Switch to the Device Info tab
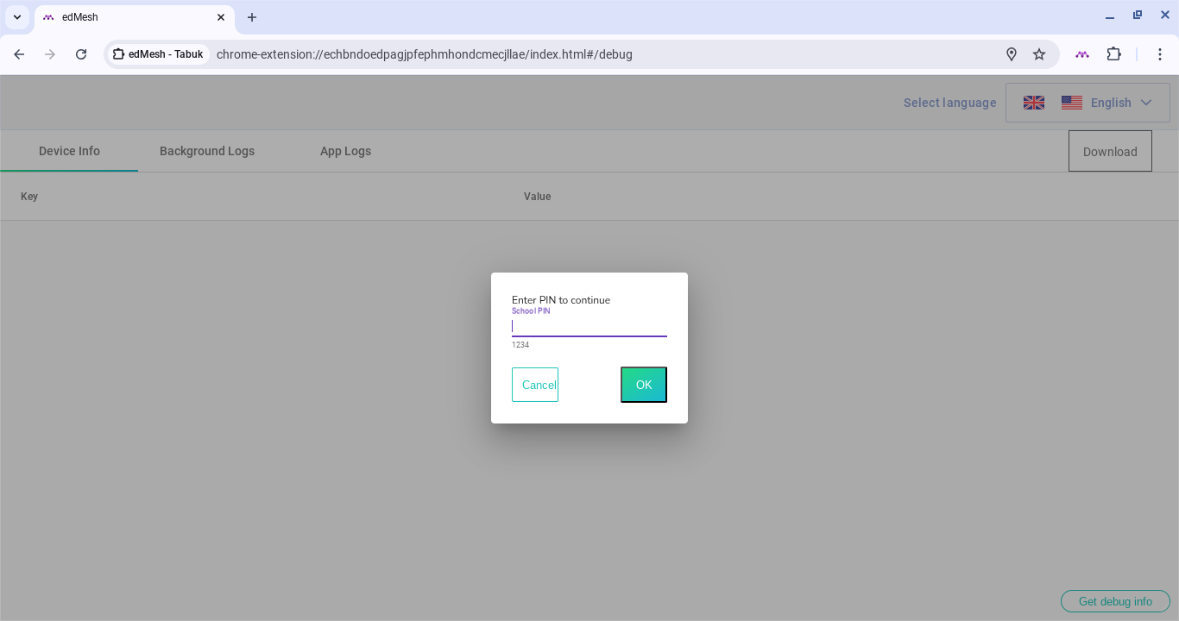The height and width of the screenshot is (621, 1179). click(69, 151)
